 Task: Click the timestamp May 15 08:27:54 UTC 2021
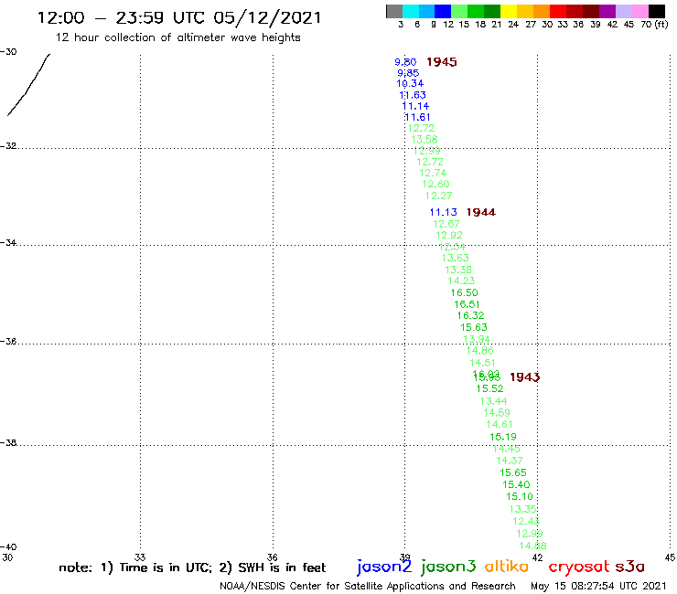tap(598, 586)
